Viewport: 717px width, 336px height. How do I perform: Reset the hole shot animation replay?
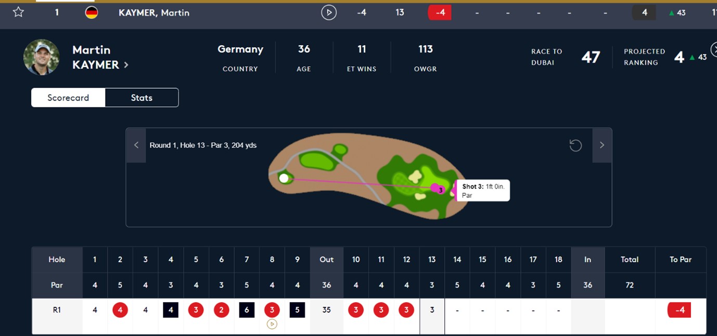[575, 145]
